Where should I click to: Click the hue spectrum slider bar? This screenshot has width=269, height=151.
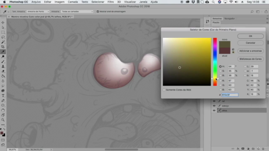click(215, 62)
